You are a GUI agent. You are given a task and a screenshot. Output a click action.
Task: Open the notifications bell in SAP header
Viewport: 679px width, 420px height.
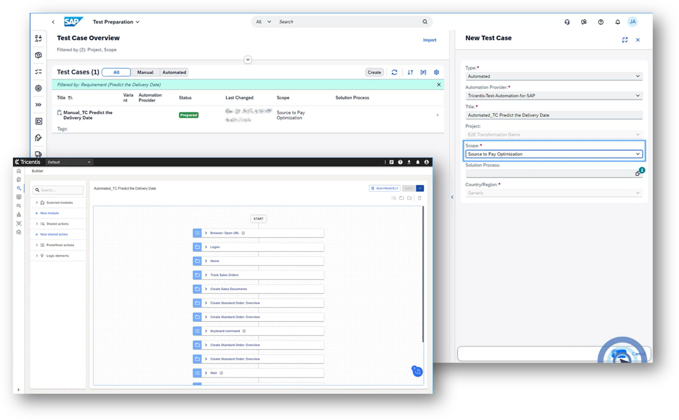point(617,22)
